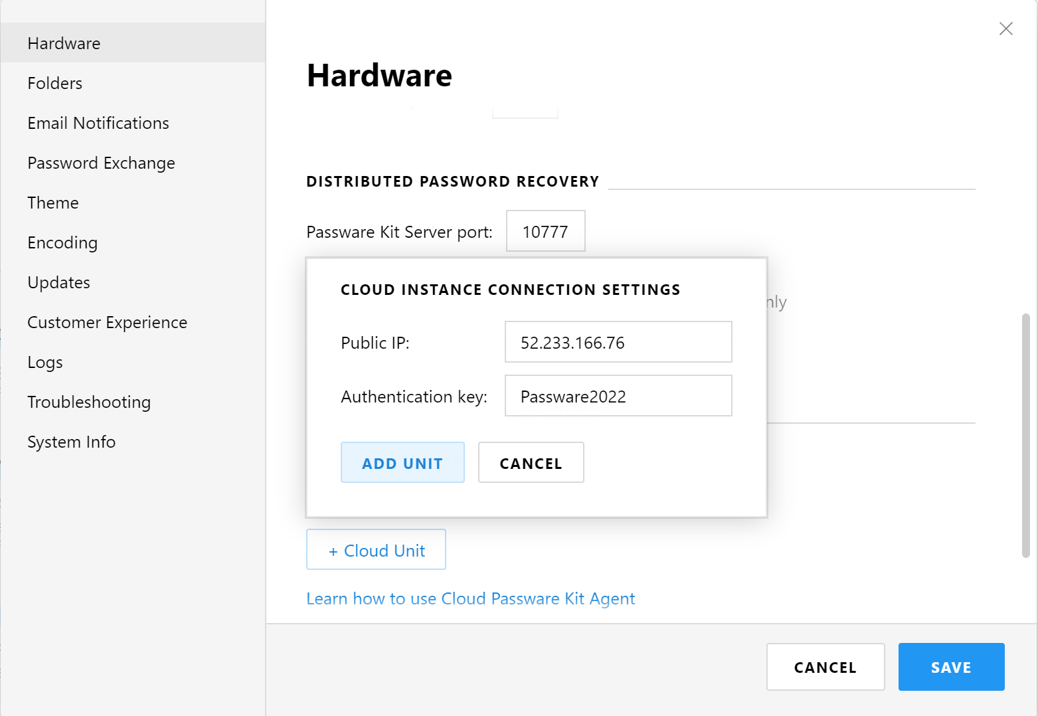The width and height of the screenshot is (1038, 716).
Task: Open the System Info page
Action: 133,442
